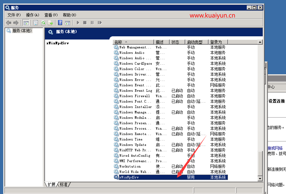This screenshot has height=194, width=286.
Task: Select 服务(本地) in the left tree
Action: (x=22, y=31)
